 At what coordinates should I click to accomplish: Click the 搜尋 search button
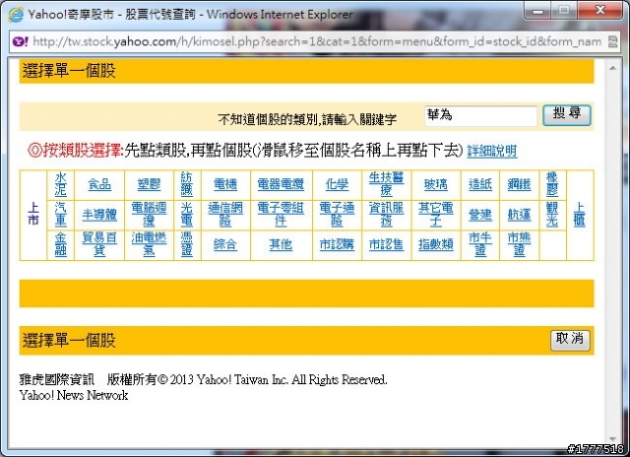tap(567, 115)
